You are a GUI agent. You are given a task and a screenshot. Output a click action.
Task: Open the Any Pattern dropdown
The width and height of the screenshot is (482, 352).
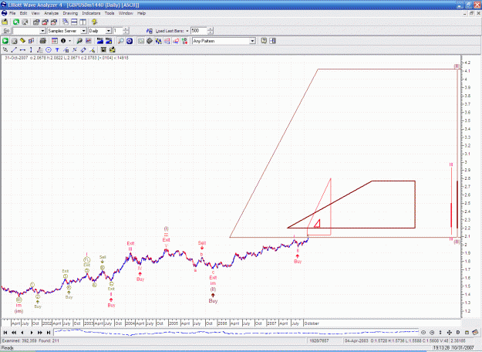pos(252,41)
